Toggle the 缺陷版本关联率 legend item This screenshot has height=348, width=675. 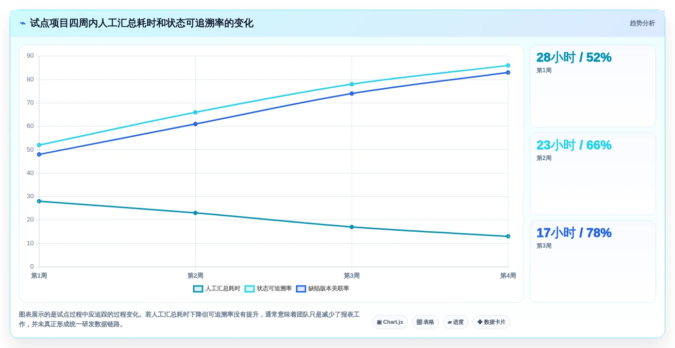[322, 288]
